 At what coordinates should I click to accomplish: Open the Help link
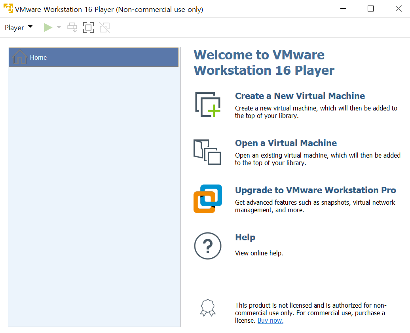245,237
